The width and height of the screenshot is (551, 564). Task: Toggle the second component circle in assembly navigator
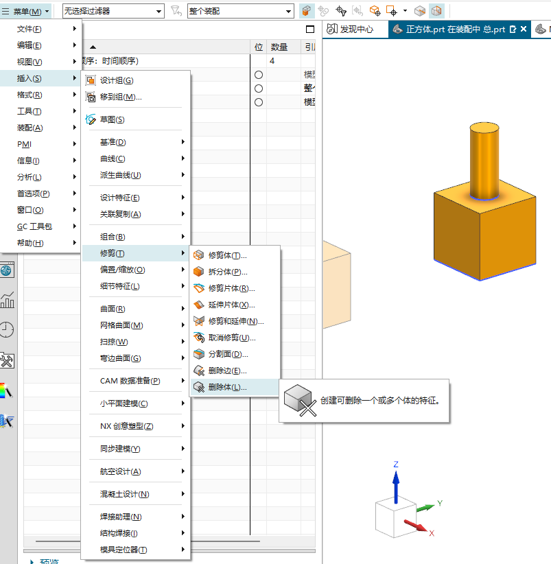click(x=259, y=88)
